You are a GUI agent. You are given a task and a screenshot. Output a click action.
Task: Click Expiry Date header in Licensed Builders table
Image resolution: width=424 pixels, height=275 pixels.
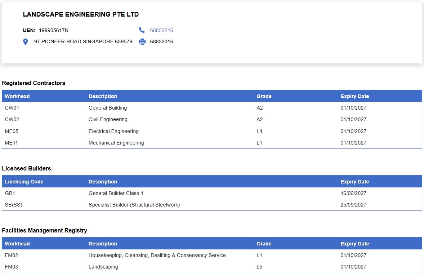(x=354, y=182)
